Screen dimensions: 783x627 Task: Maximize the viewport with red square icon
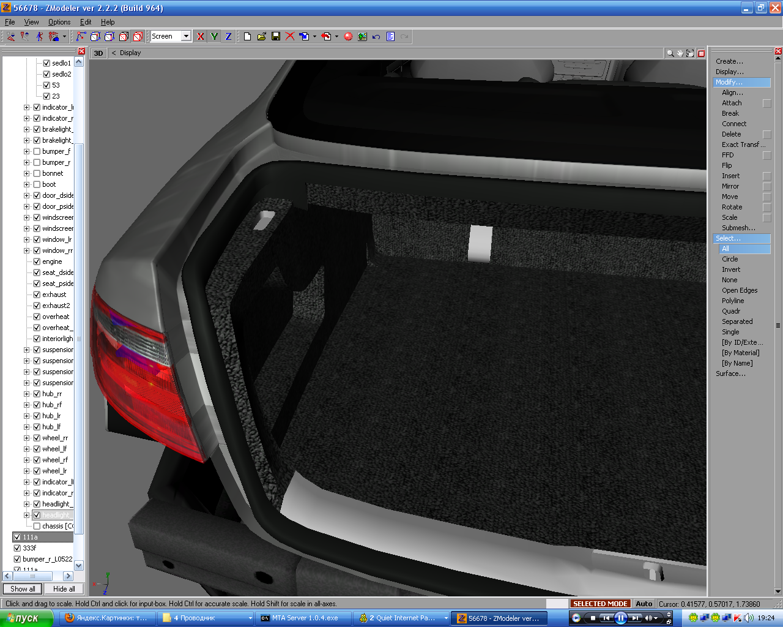coord(701,53)
